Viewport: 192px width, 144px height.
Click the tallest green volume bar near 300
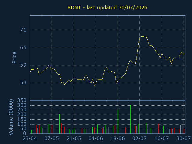(130, 119)
